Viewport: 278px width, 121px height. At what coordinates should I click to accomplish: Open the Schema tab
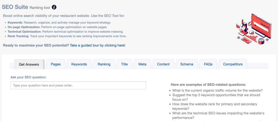[x=187, y=64]
